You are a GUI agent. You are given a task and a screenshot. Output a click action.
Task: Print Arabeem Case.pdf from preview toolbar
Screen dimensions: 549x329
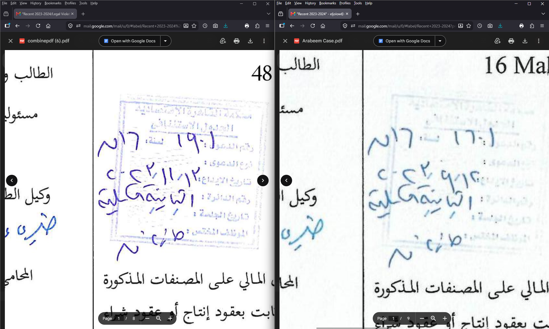pos(511,41)
